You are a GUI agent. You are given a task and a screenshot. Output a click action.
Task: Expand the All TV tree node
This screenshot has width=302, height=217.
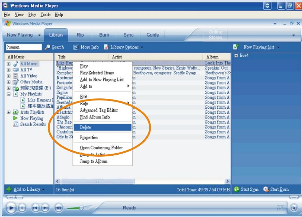pyautogui.click(x=9, y=70)
